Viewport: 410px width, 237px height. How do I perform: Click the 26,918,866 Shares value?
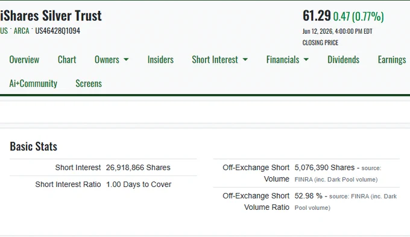[x=138, y=168]
